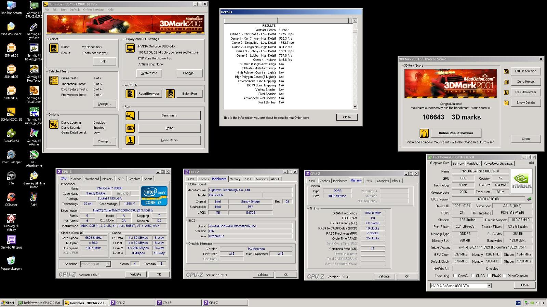Open 3DMark2001 SE desktop icon

pos(11,114)
